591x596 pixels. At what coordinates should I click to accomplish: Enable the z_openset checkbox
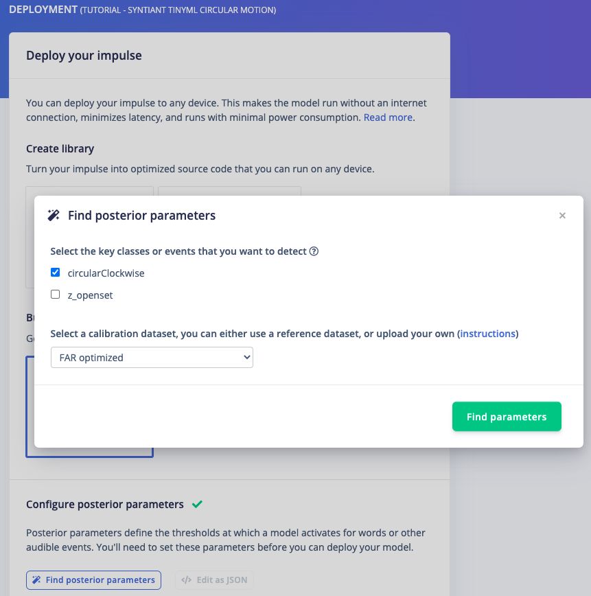point(55,295)
